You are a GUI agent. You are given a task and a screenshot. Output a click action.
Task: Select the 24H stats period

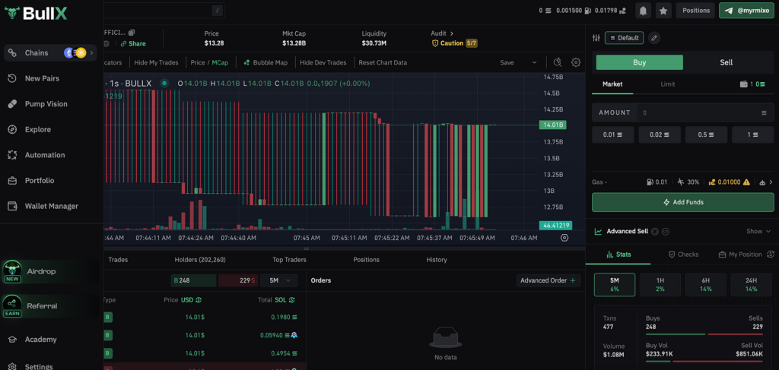(x=751, y=285)
